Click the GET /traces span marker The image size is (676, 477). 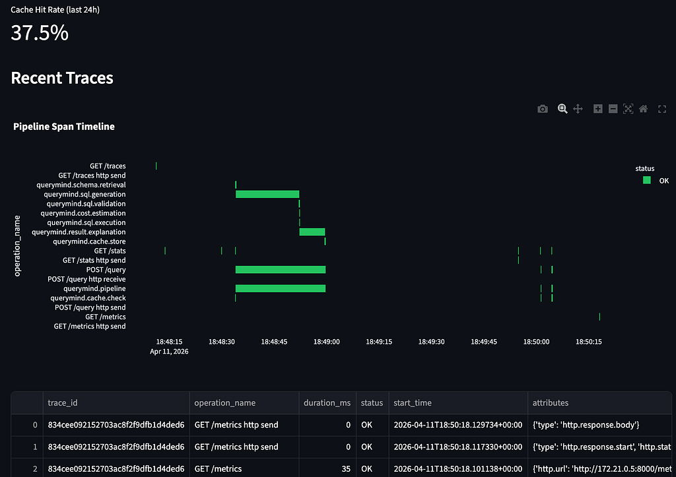tap(156, 166)
